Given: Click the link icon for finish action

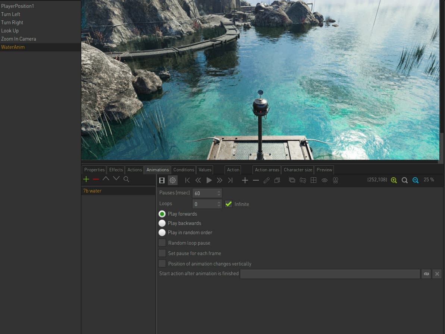Looking at the screenshot, I should click(x=426, y=274).
